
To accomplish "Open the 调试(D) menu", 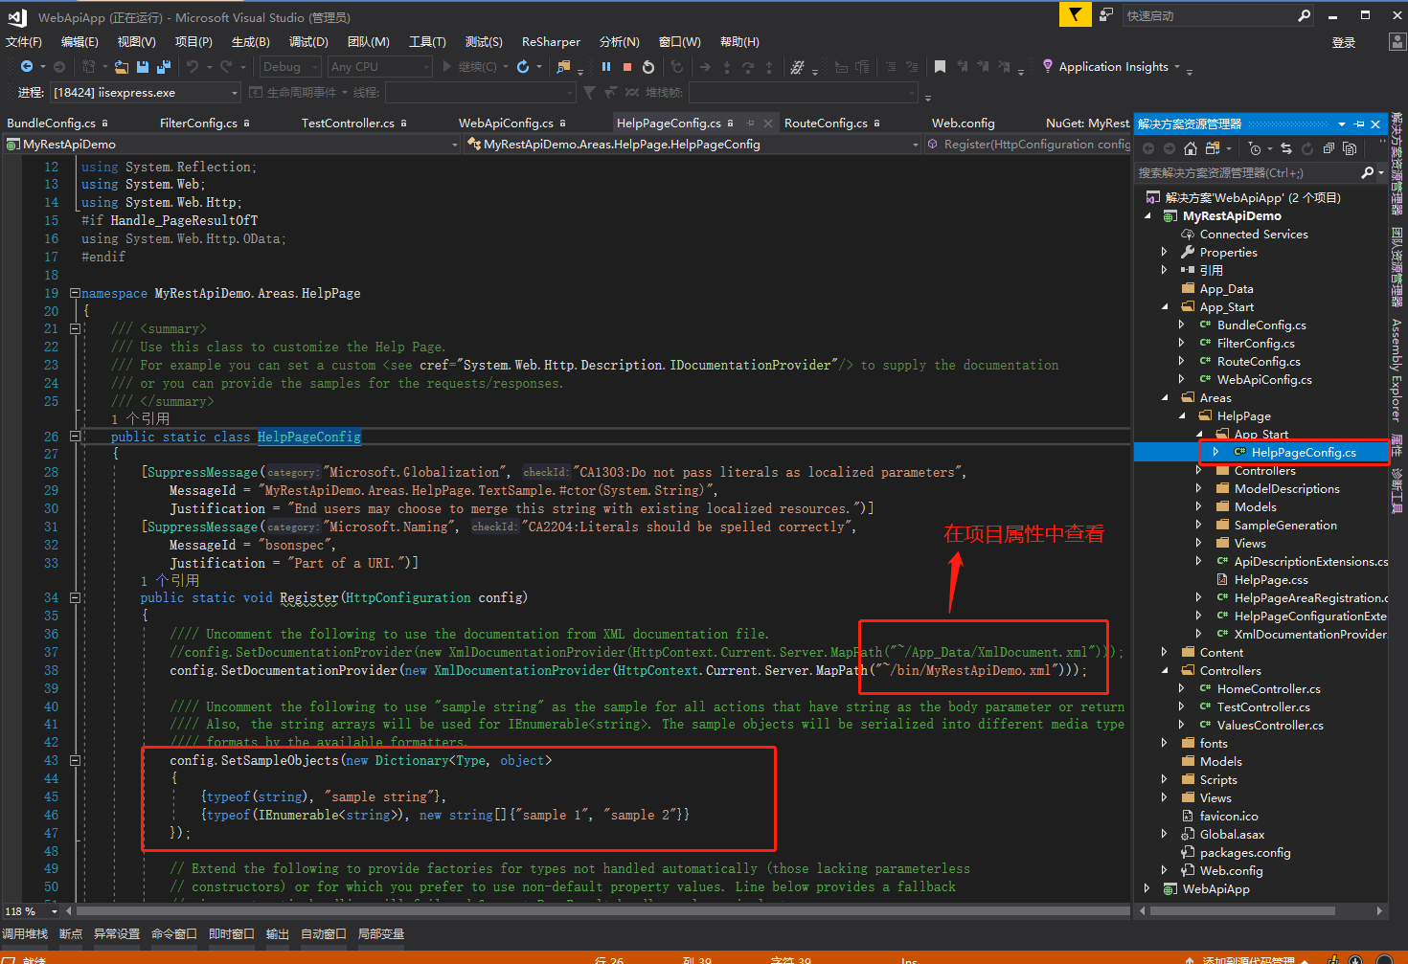I will 308,42.
